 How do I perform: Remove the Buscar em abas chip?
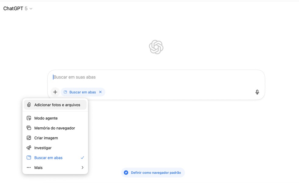click(100, 92)
